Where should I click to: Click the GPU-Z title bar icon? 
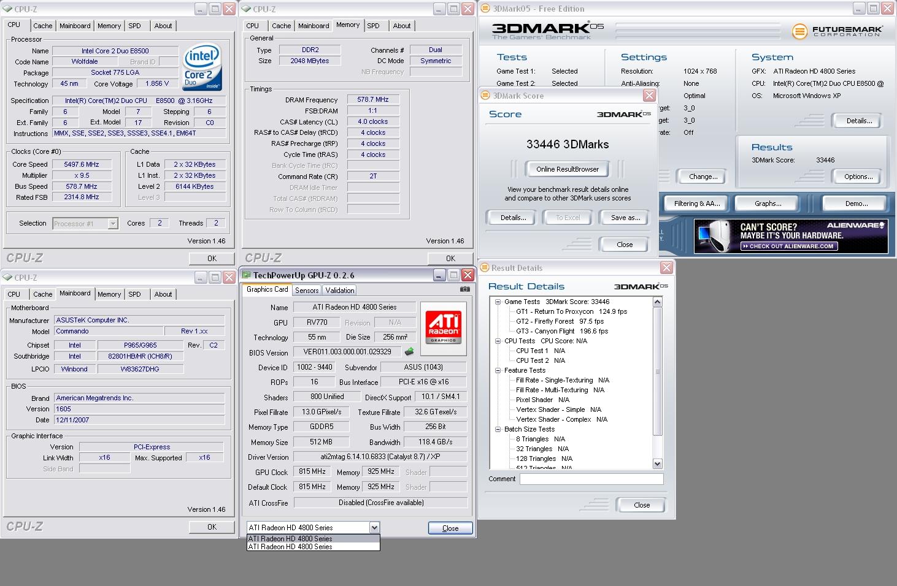(247, 275)
